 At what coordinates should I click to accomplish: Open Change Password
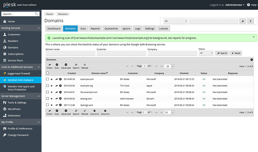(18, 135)
